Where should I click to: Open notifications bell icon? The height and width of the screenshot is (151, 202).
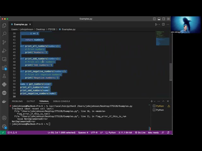pos(168,133)
